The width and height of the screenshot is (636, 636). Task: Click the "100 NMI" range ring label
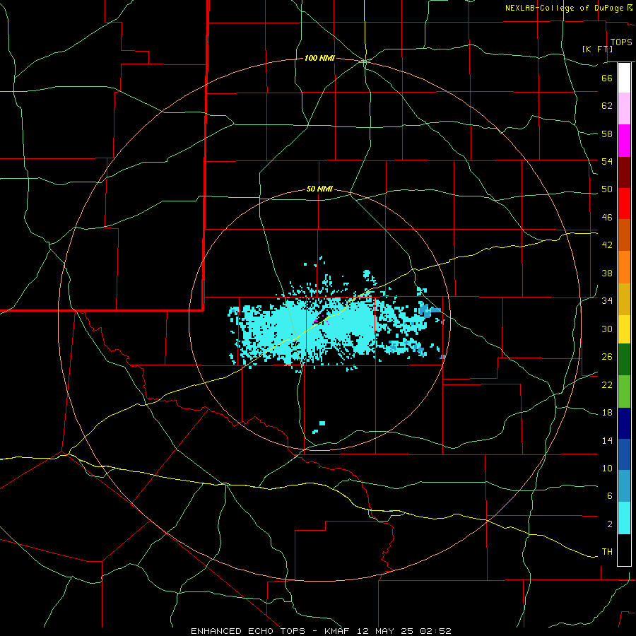[x=319, y=59]
